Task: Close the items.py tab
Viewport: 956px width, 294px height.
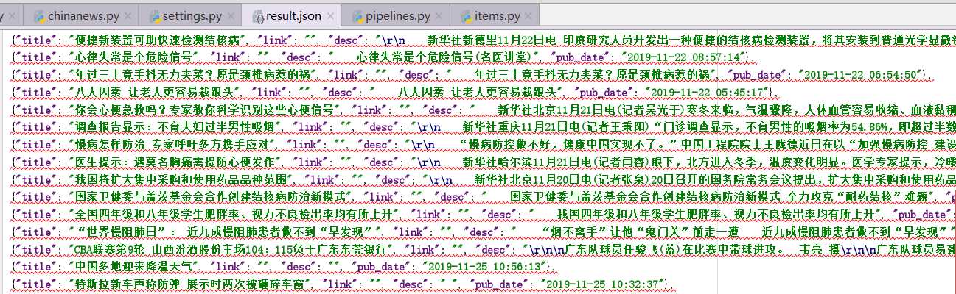Action: point(530,15)
